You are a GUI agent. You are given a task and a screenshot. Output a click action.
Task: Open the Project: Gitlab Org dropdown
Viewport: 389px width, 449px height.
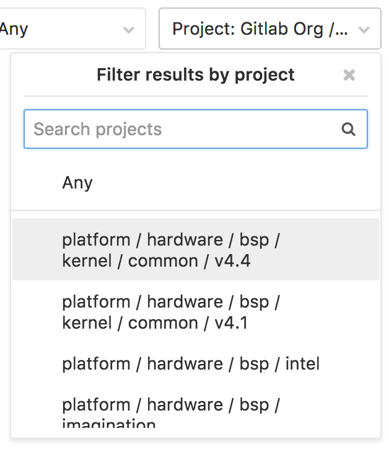pyautogui.click(x=269, y=29)
